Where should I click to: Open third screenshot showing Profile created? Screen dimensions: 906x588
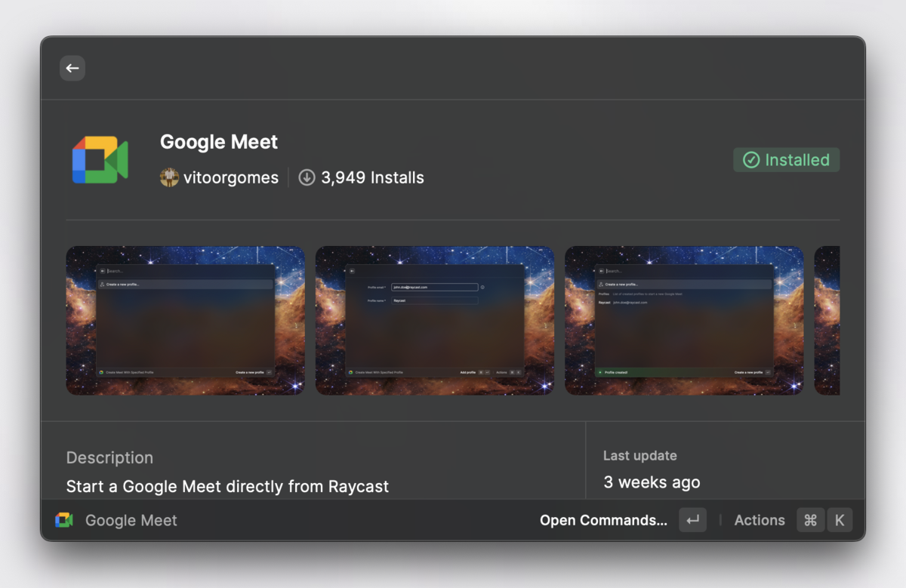(x=684, y=320)
